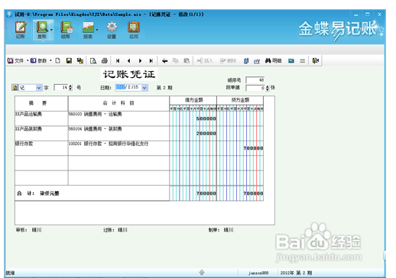Open the 查账 module icon
The width and height of the screenshot is (396, 278).
42,30
